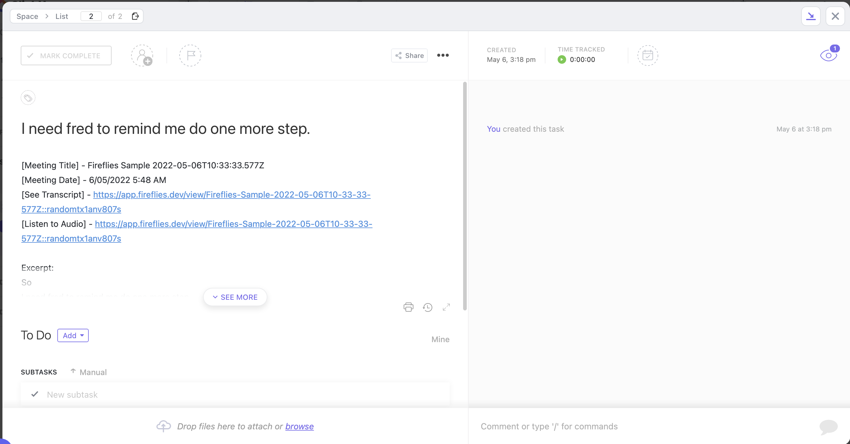Expand the description to full screen
Viewport: 850px width, 444px height.
pos(446,307)
